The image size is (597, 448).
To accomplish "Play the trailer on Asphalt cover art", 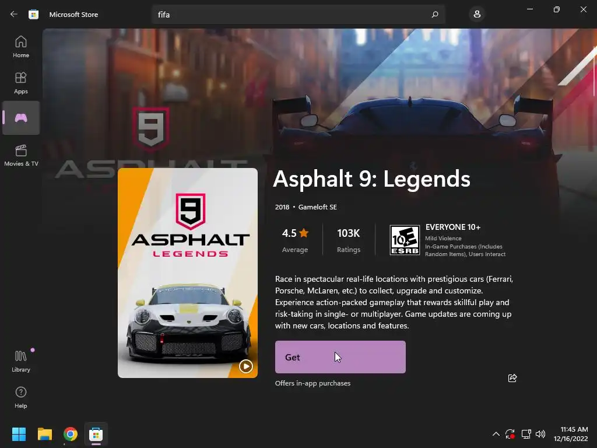I will coord(246,366).
